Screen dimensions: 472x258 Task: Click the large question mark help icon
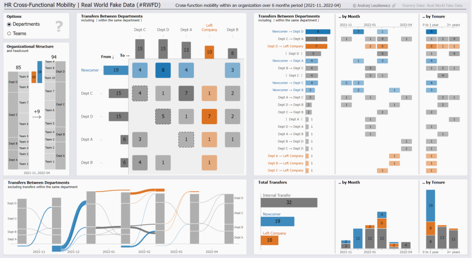(x=59, y=27)
